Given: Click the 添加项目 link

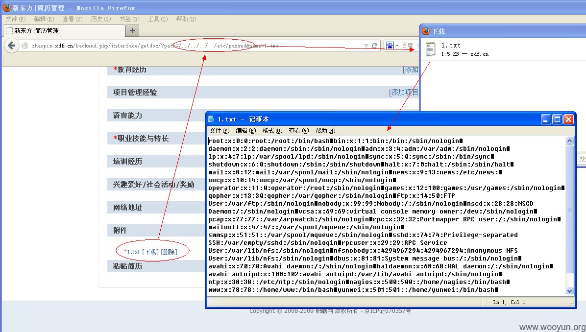Looking at the screenshot, I should (x=404, y=92).
